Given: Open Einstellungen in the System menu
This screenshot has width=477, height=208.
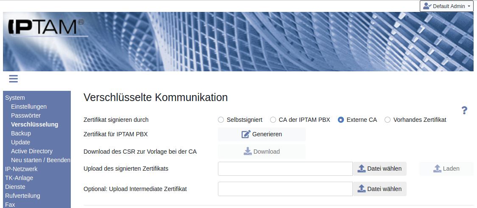Looking at the screenshot, I should pyautogui.click(x=29, y=107).
